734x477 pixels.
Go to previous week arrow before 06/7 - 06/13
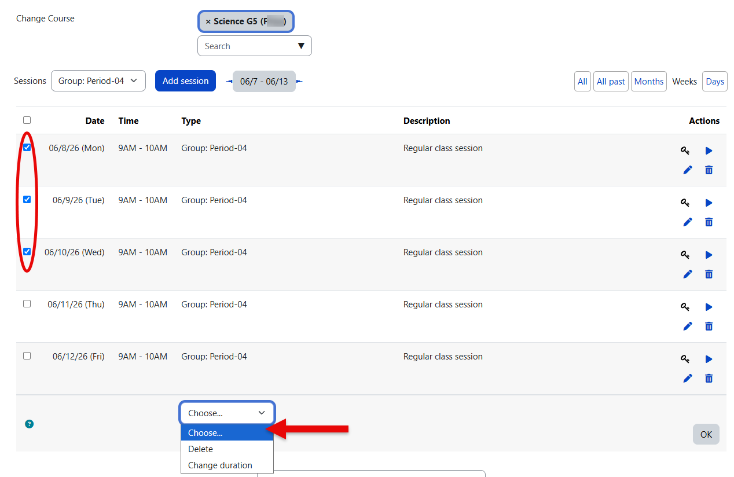229,81
